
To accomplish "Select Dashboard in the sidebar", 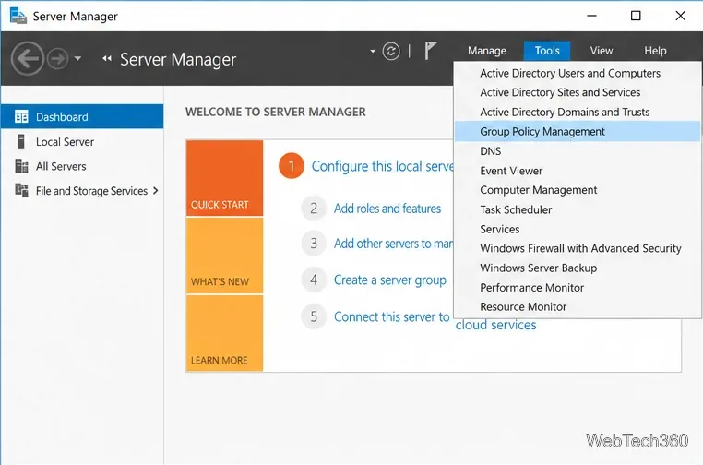I will pos(82,116).
